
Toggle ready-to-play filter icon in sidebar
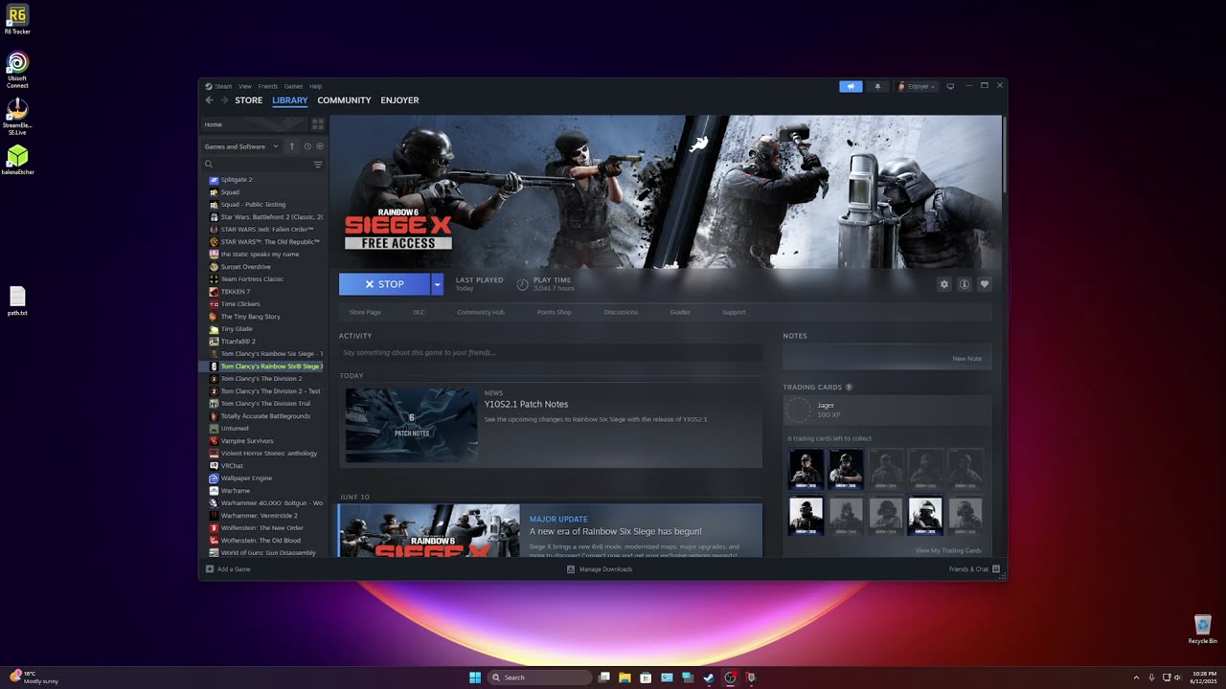coord(320,146)
